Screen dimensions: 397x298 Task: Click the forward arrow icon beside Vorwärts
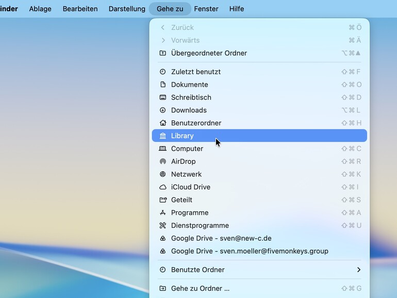(163, 40)
